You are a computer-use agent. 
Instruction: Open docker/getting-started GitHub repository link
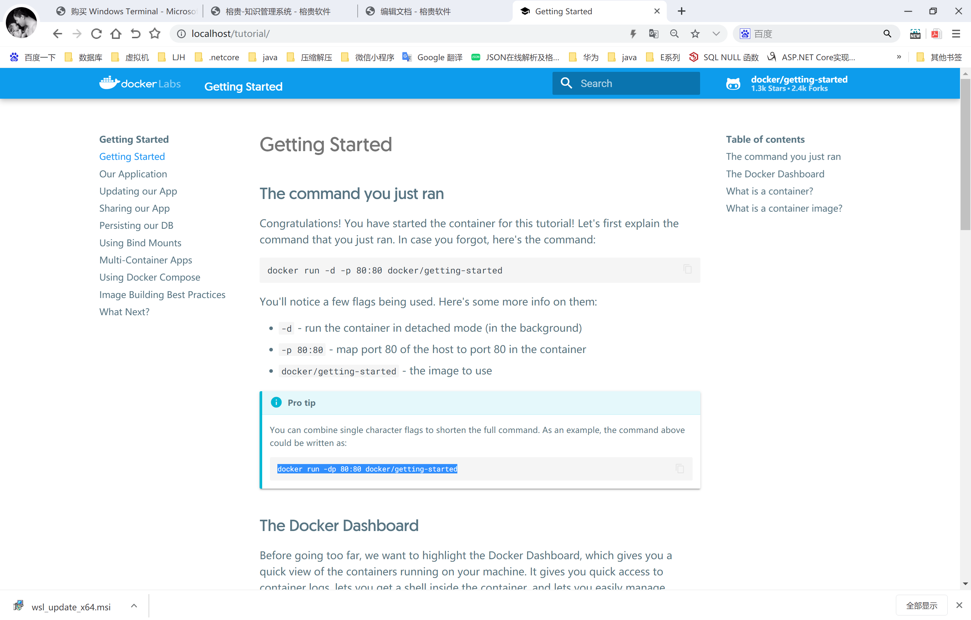[787, 83]
